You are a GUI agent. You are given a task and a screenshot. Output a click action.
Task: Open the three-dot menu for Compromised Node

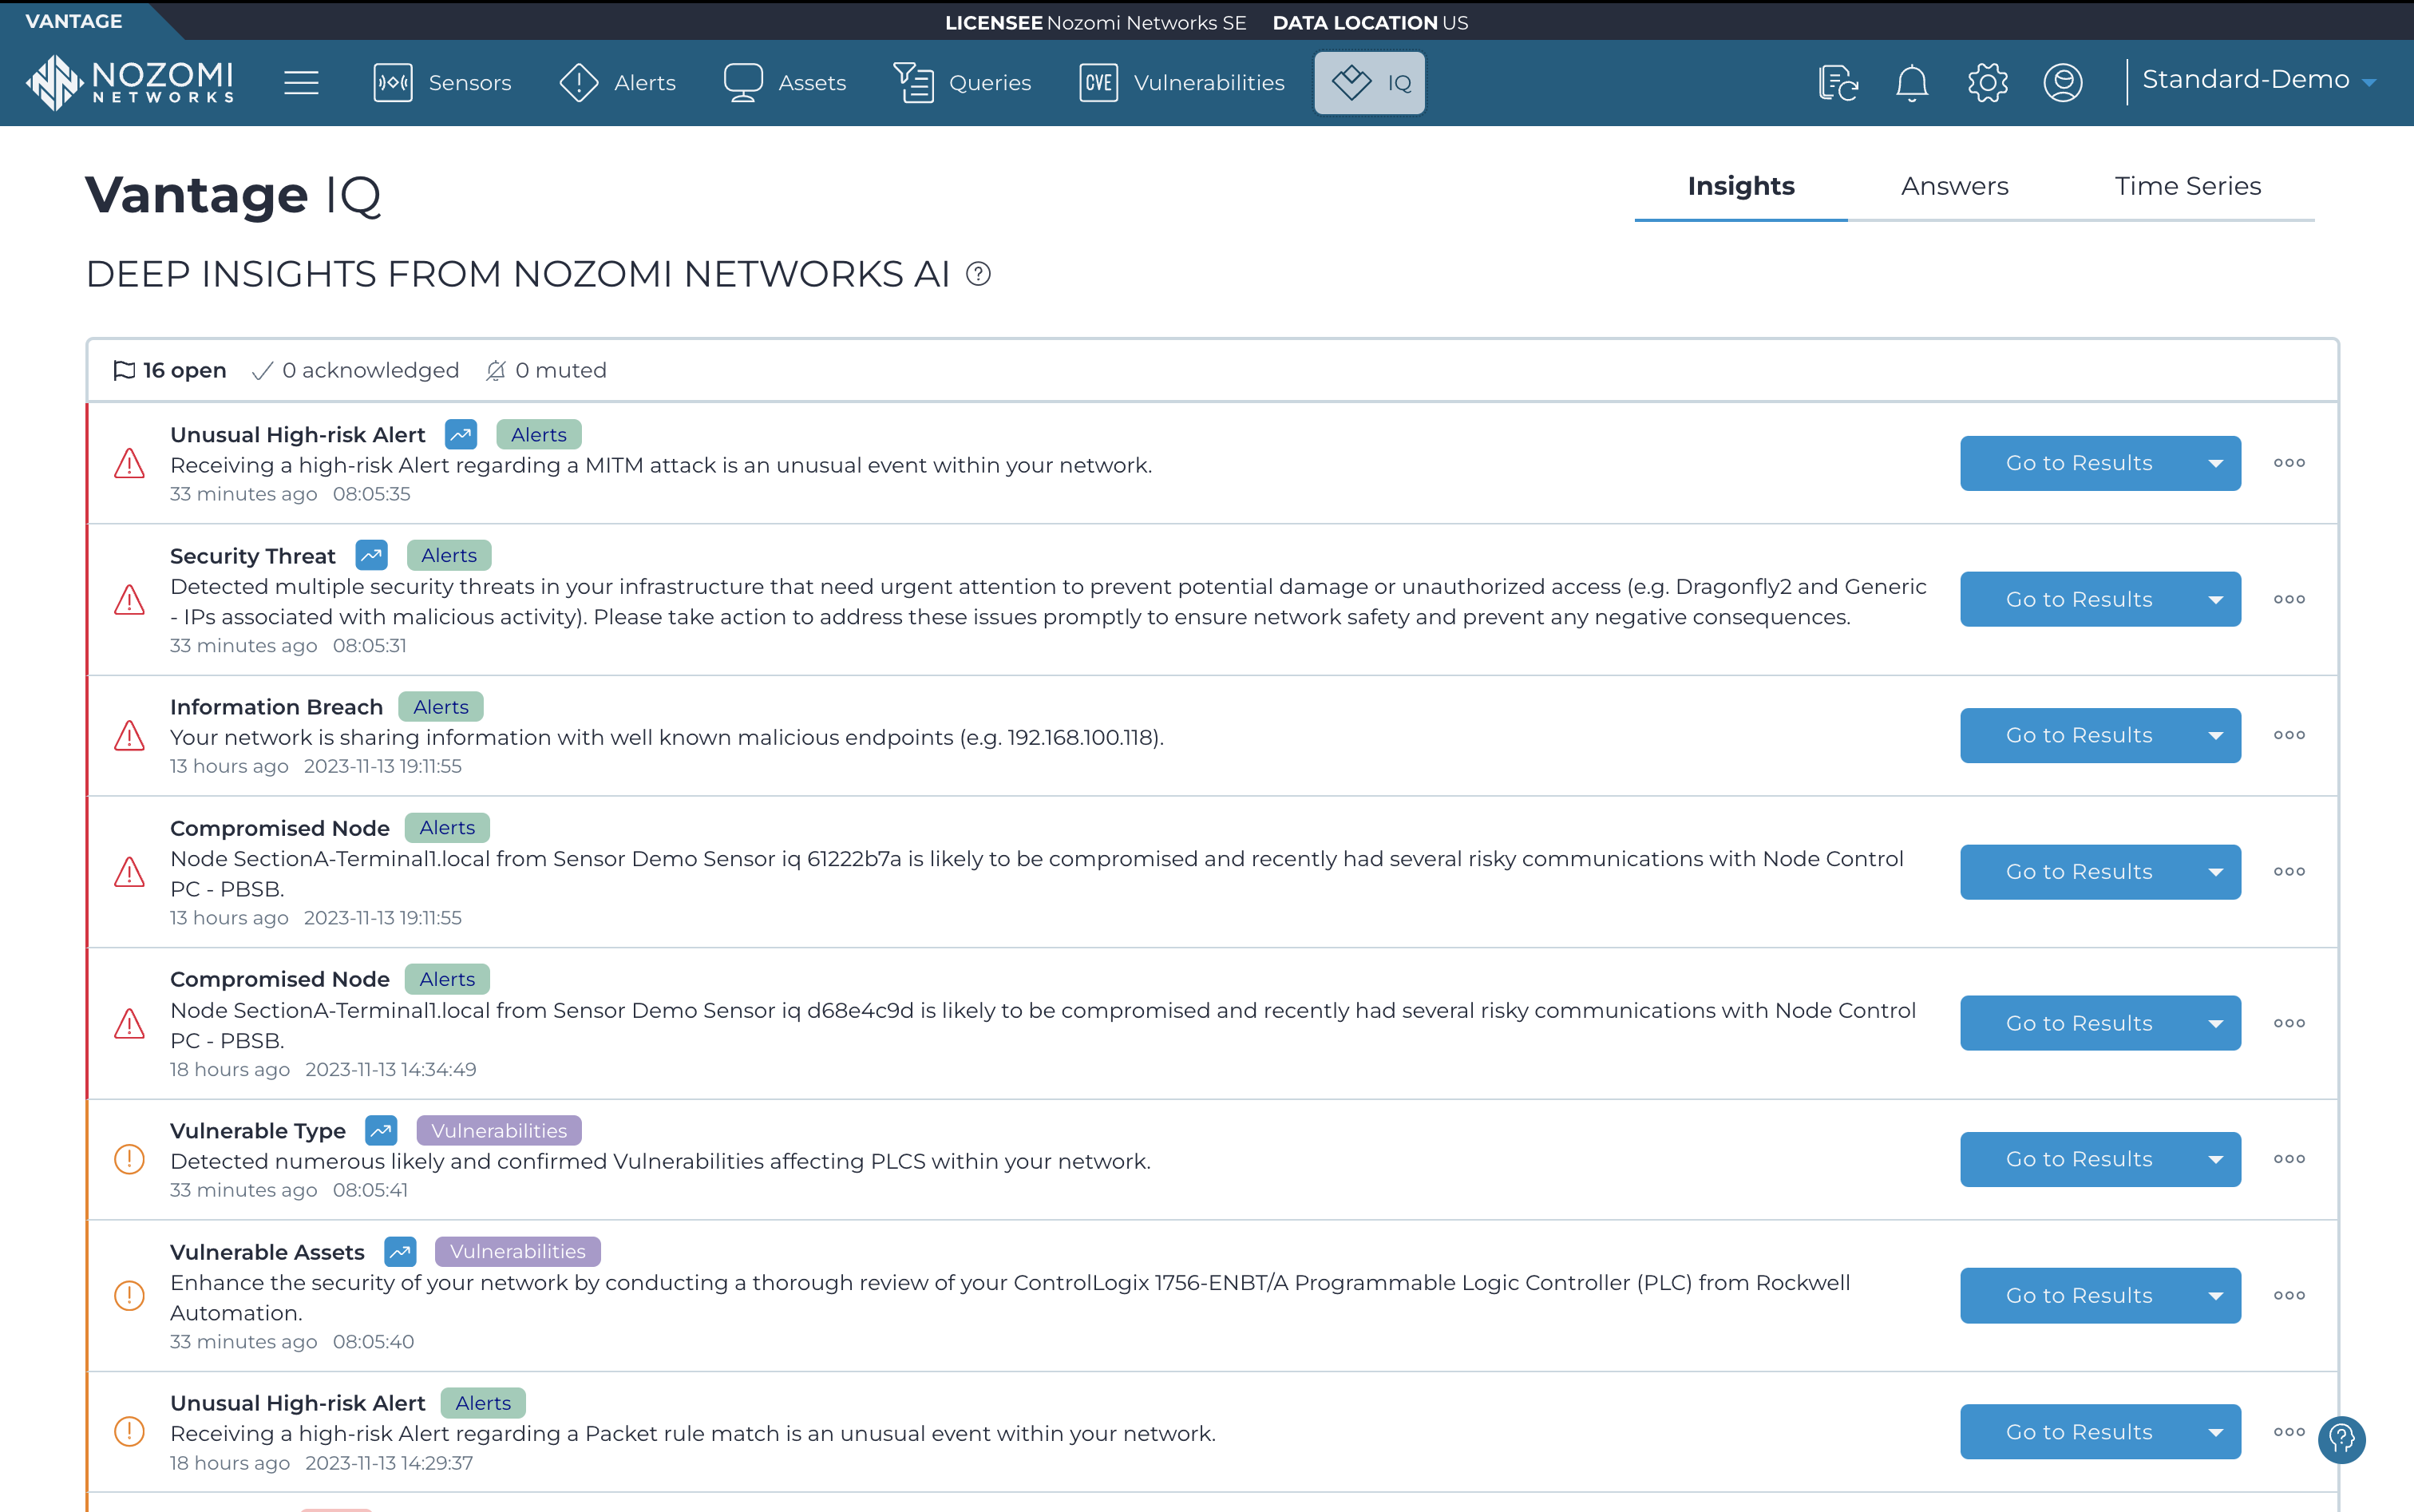pyautogui.click(x=2289, y=871)
